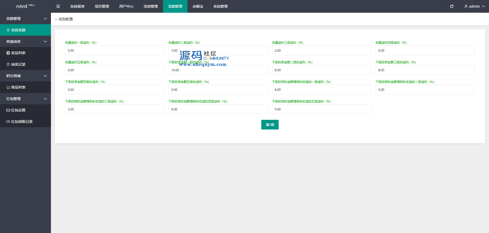Click the icon beside 红包领取记录
The image size is (489, 233).
pos(8,122)
